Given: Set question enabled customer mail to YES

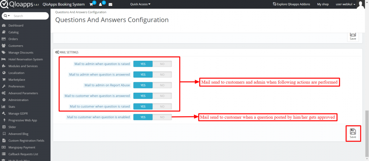Looking at the screenshot, I should tap(143, 117).
